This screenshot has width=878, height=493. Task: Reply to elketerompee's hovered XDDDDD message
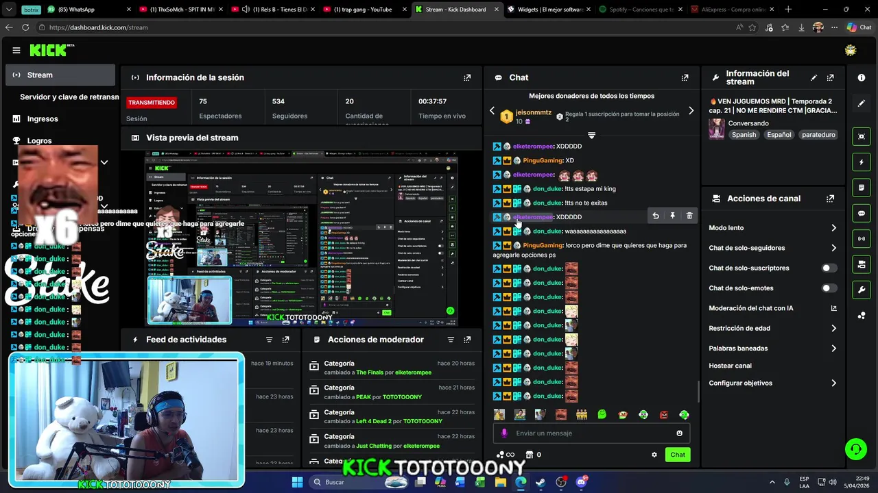tap(656, 216)
